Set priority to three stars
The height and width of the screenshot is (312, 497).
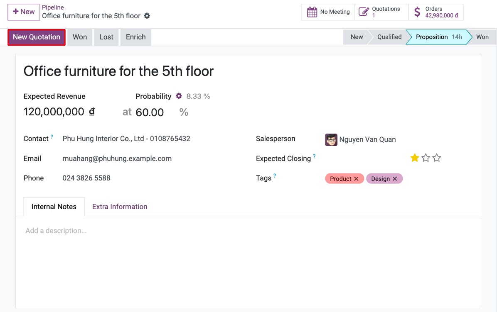[437, 158]
